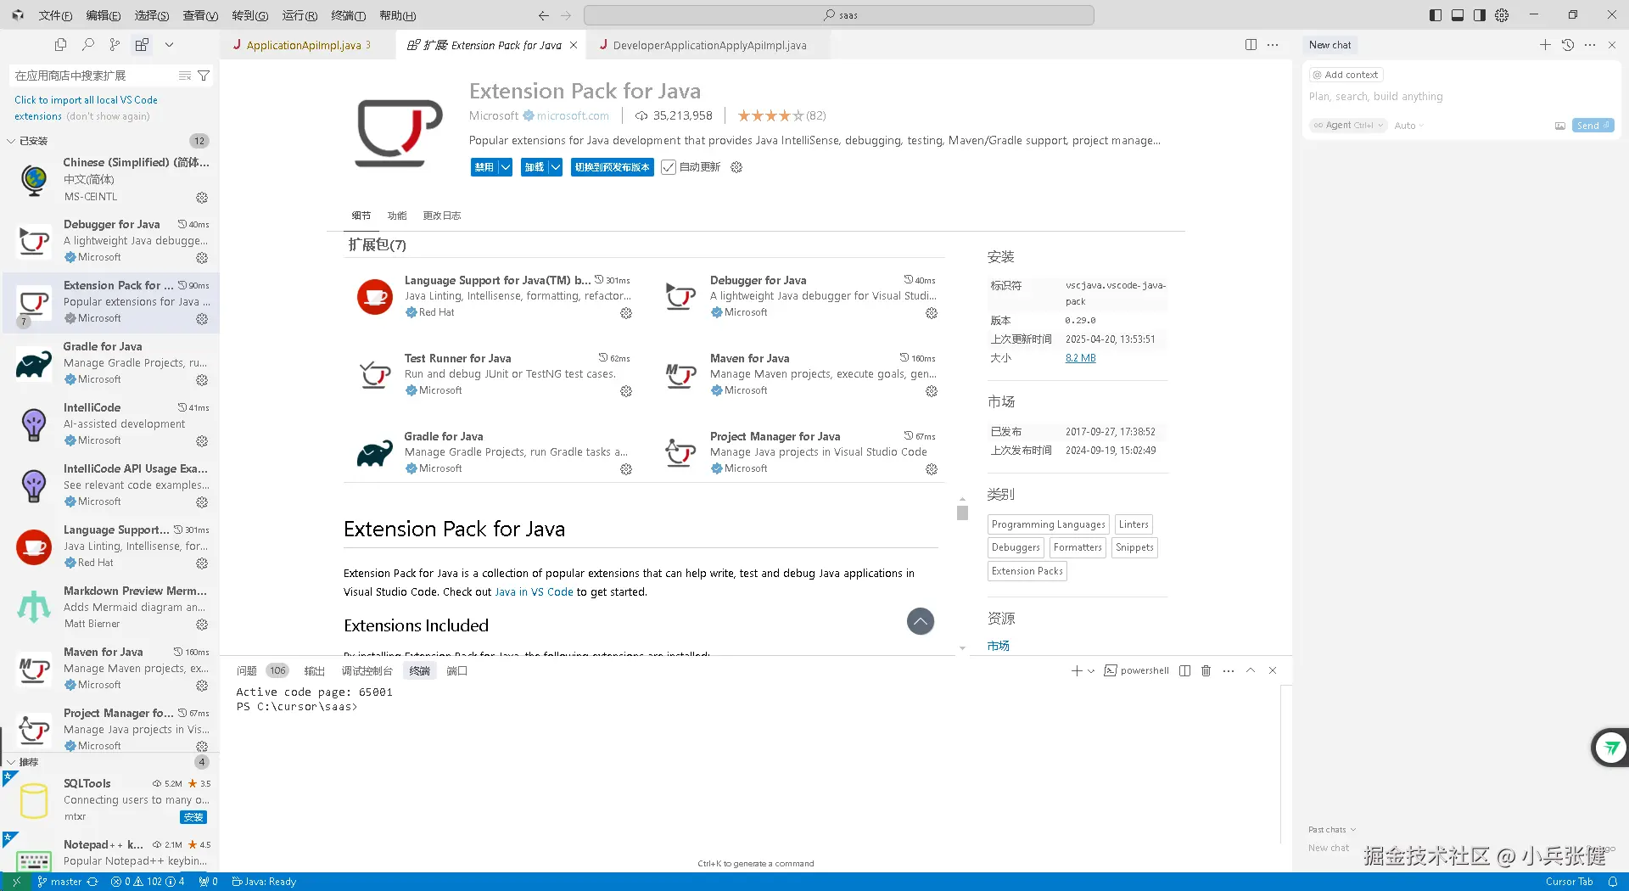Open the disable button dropdown arrow
The height and width of the screenshot is (891, 1629).
pyautogui.click(x=506, y=167)
